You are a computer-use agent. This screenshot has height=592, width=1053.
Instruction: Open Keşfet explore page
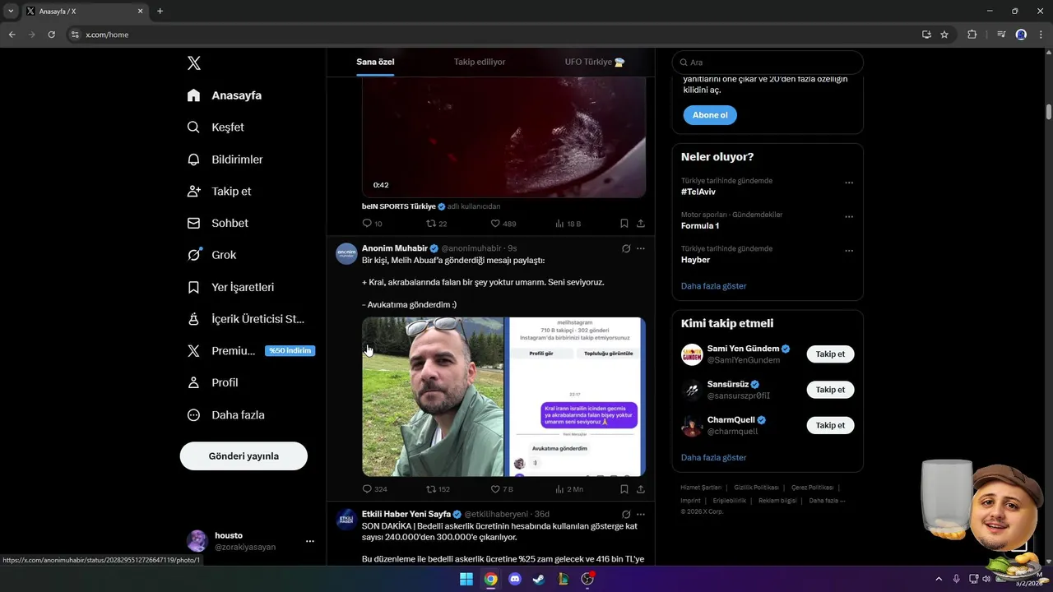[216, 127]
